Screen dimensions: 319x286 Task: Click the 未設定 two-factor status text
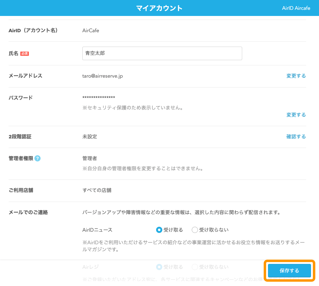pos(89,136)
